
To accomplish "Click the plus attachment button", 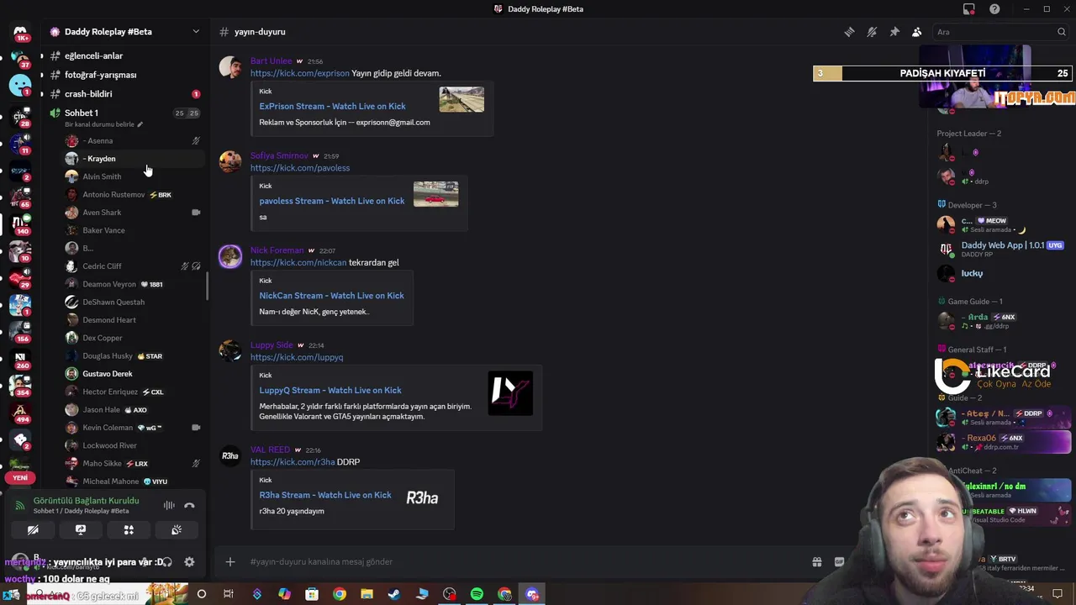I will tap(230, 561).
